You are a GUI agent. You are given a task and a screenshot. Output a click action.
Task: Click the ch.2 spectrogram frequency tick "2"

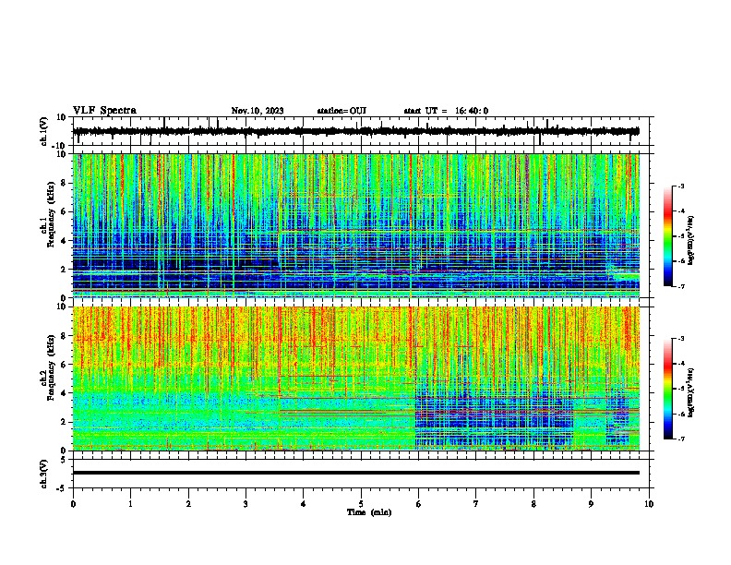point(64,422)
